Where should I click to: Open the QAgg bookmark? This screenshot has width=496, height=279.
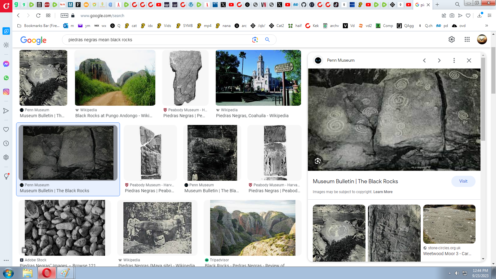tap(405, 26)
